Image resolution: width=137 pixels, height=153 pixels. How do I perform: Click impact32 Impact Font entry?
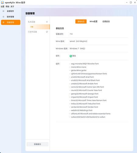tap(84, 97)
